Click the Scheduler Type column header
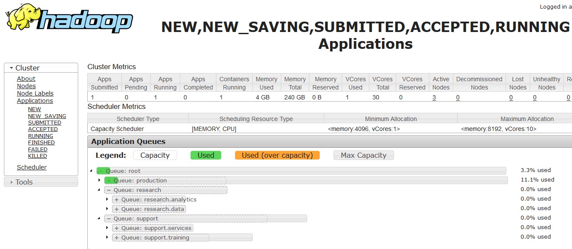572x249 pixels. (x=138, y=119)
